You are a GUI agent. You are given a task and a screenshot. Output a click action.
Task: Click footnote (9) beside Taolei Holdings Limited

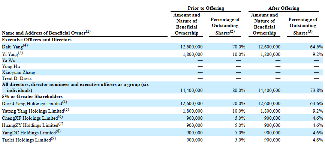click(54, 139)
